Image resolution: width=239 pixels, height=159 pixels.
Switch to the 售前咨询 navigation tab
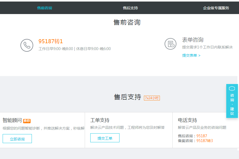coord(45,8)
